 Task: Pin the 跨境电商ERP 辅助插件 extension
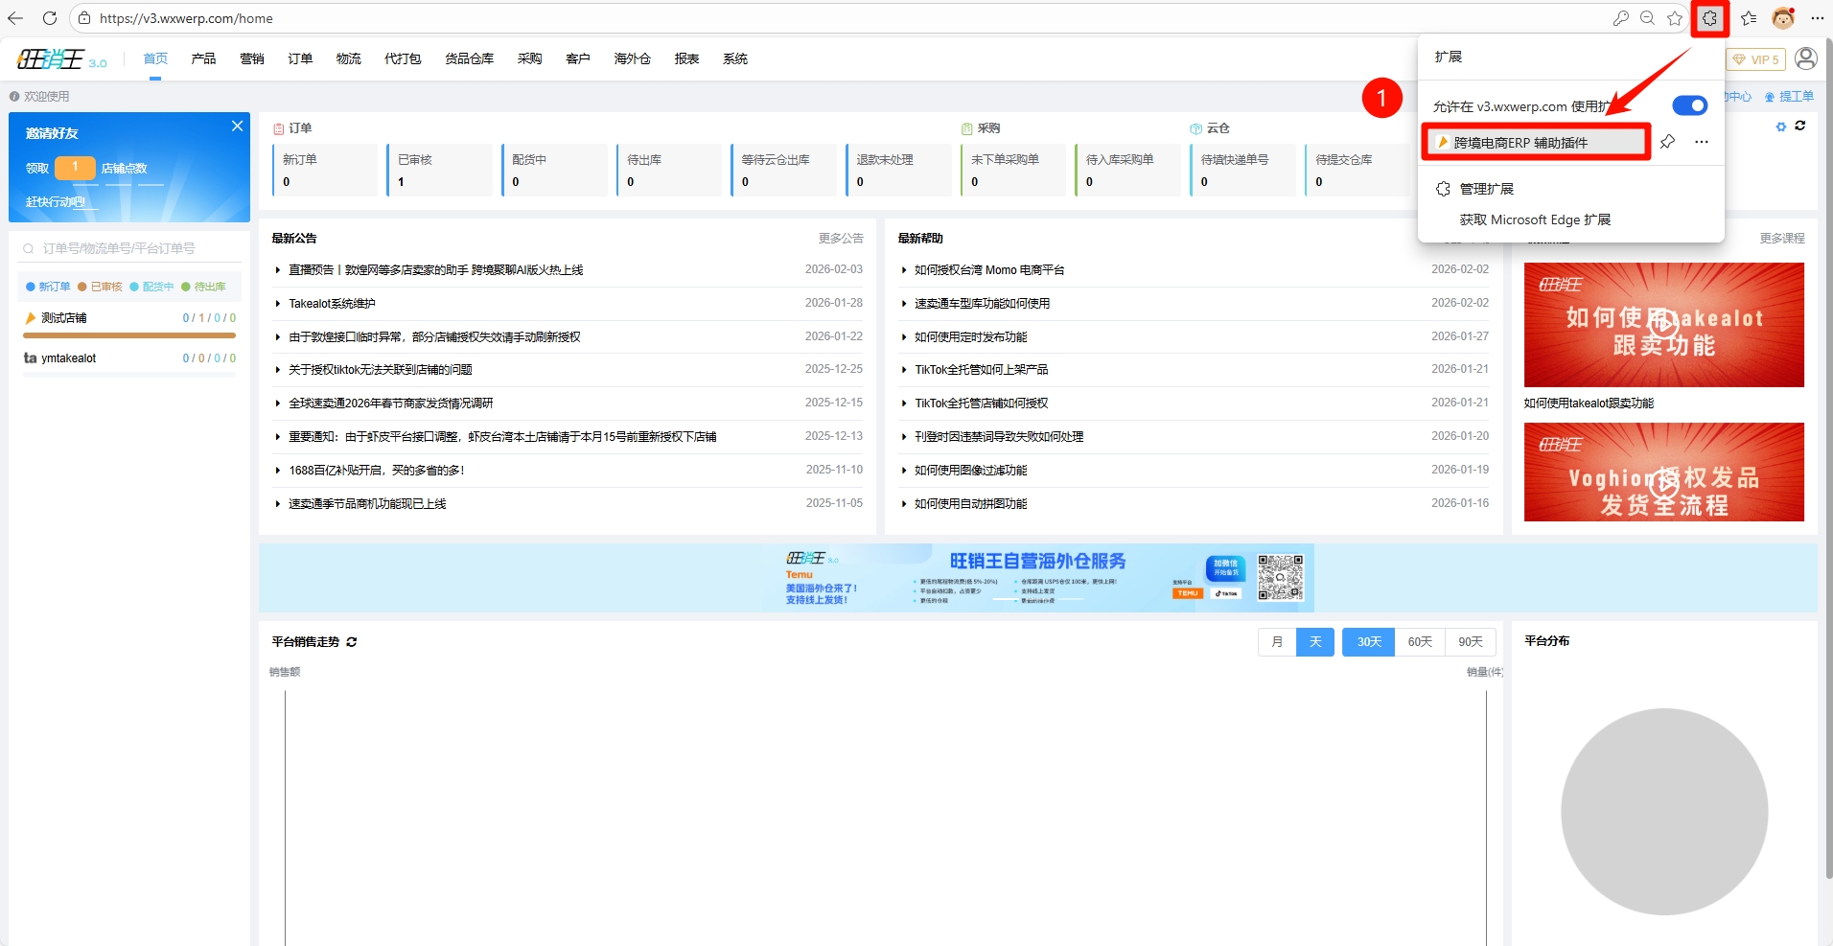tap(1667, 142)
